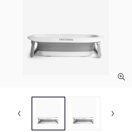
Task: Select the first highlighted bathtub thumbnail
Action: point(48,114)
